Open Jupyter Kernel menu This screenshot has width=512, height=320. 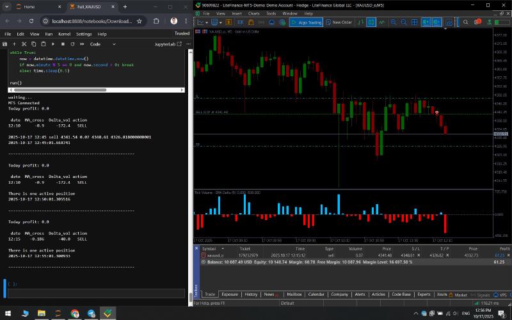65,34
